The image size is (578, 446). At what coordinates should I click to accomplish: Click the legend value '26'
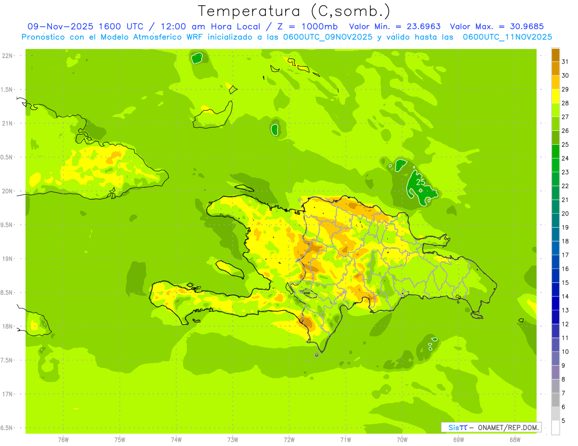(x=565, y=130)
